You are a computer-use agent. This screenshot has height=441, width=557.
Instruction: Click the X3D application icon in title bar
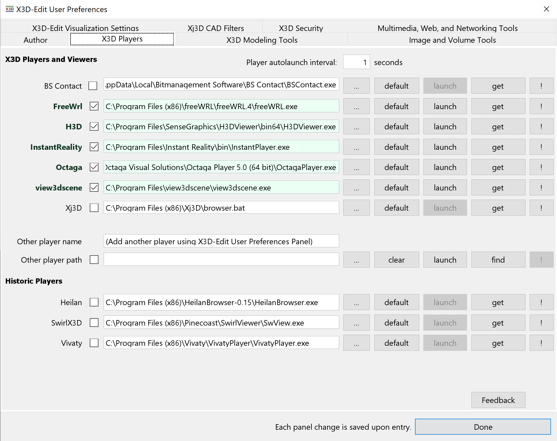click(9, 9)
